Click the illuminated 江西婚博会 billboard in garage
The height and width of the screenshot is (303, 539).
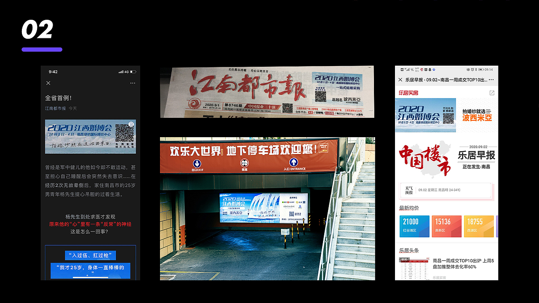(264, 208)
